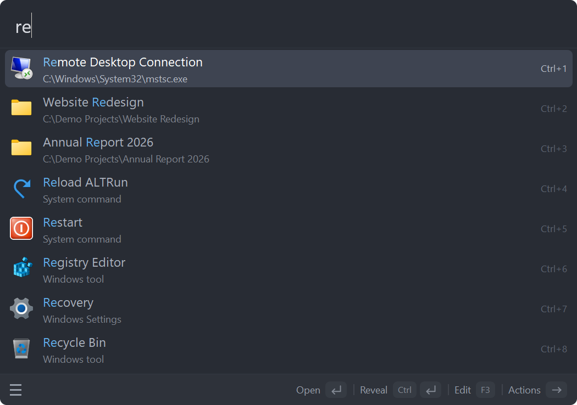The height and width of the screenshot is (405, 577).
Task: Click the Reload ALTRun arrow icon
Action: (22, 188)
